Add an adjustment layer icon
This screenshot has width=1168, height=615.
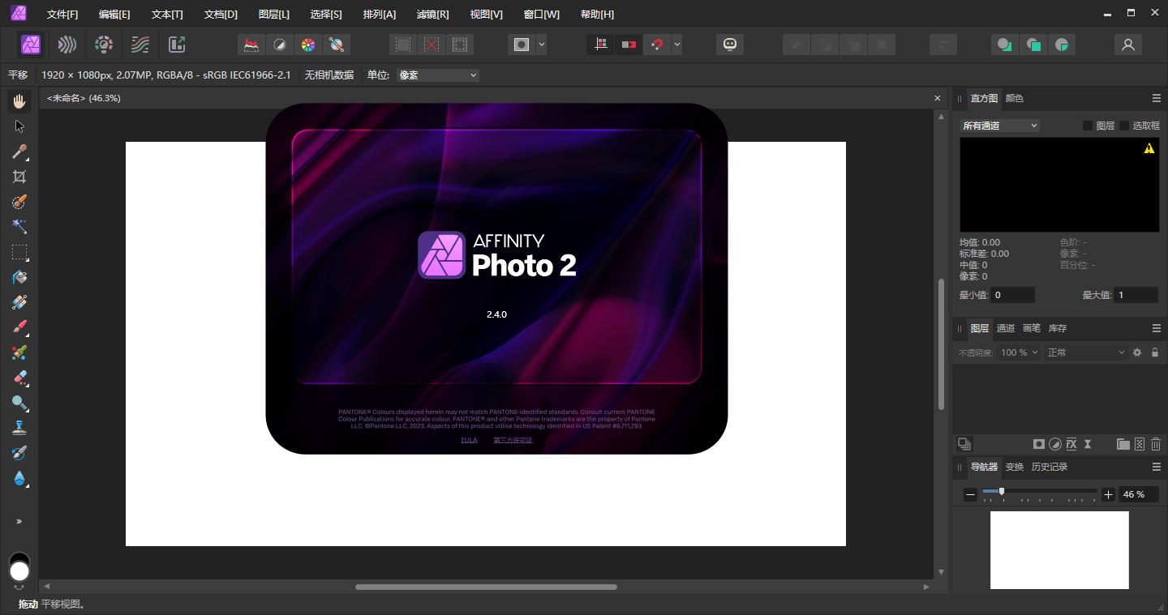point(1055,444)
